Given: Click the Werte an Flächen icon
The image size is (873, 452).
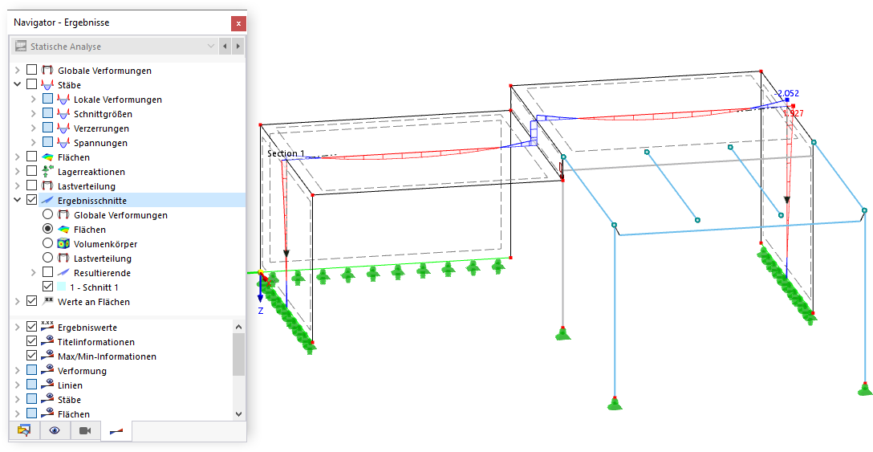Looking at the screenshot, I should click(47, 302).
